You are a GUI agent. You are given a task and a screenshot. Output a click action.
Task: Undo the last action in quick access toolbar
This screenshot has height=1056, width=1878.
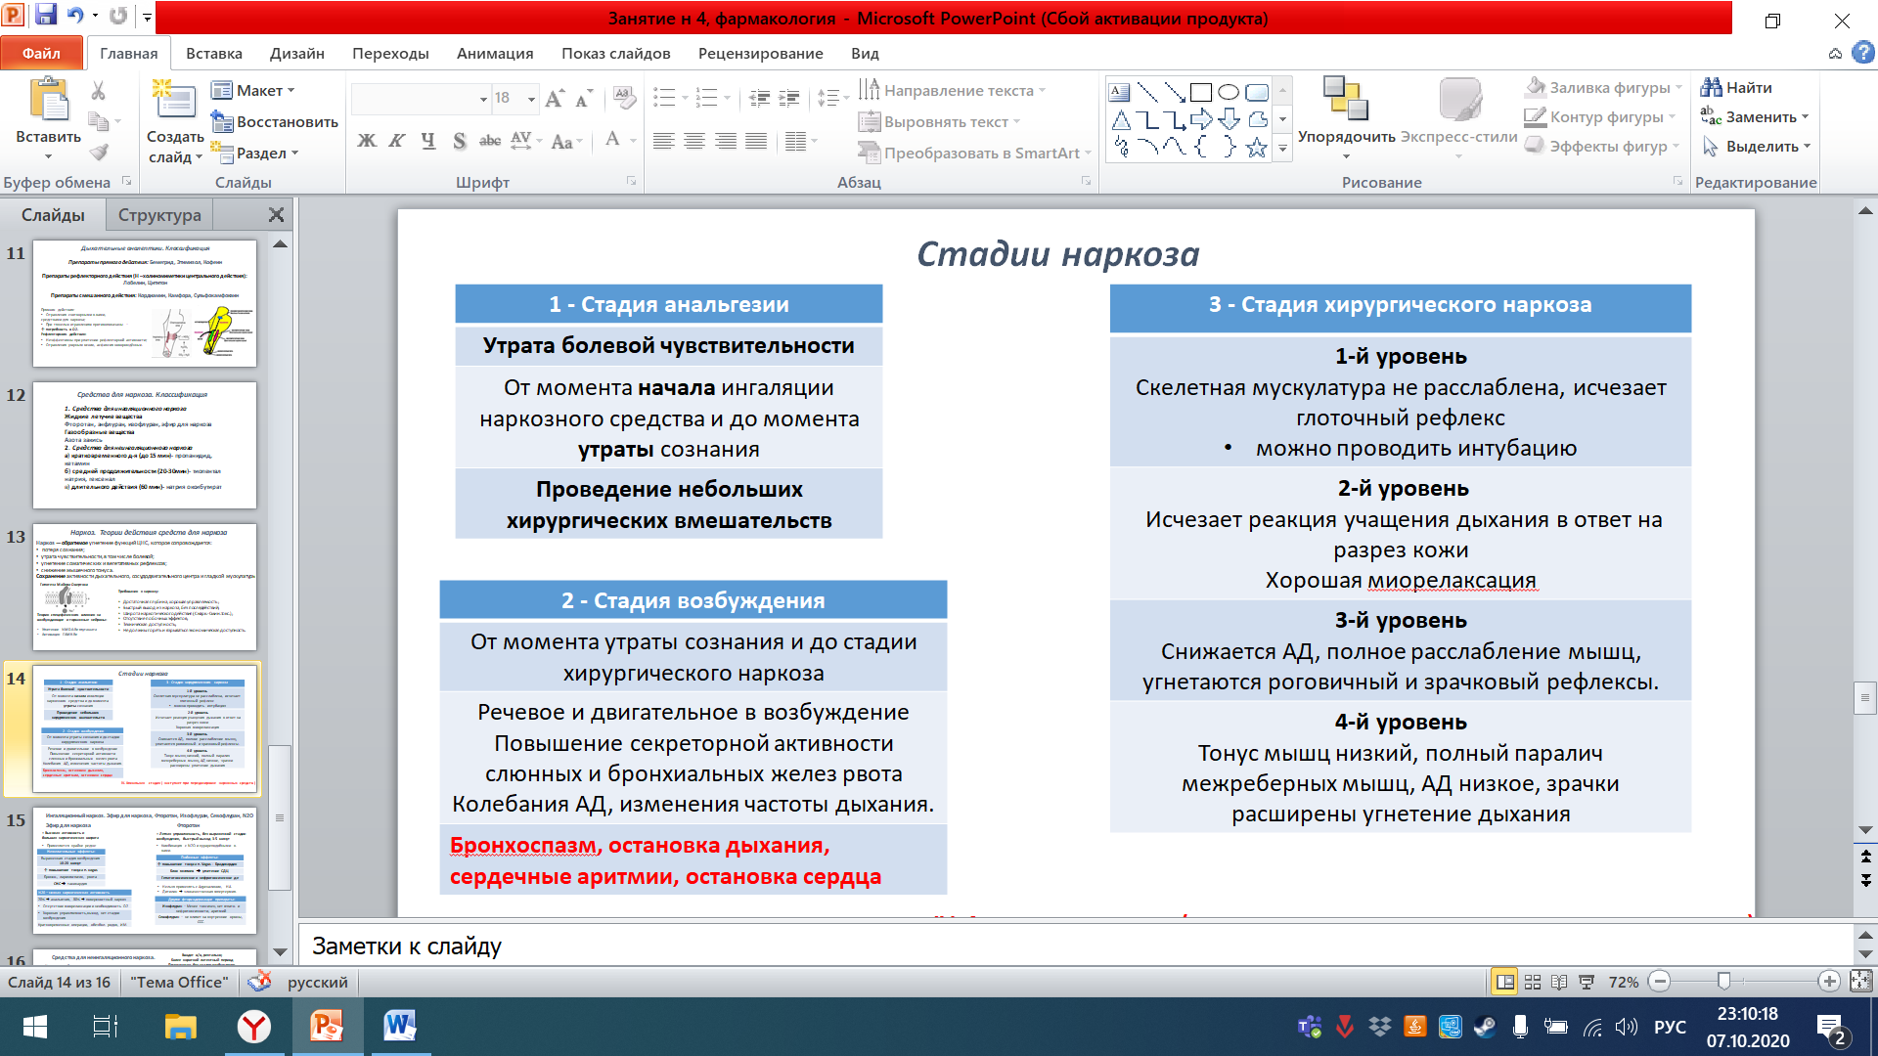pos(75,16)
